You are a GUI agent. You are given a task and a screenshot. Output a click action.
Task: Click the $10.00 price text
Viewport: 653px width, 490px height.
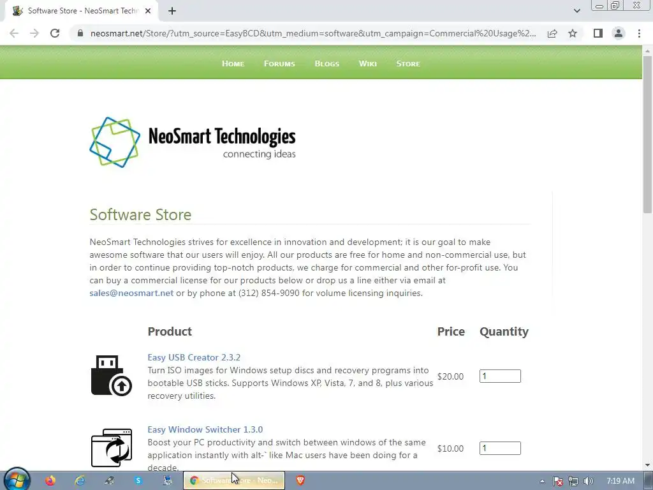point(450,449)
